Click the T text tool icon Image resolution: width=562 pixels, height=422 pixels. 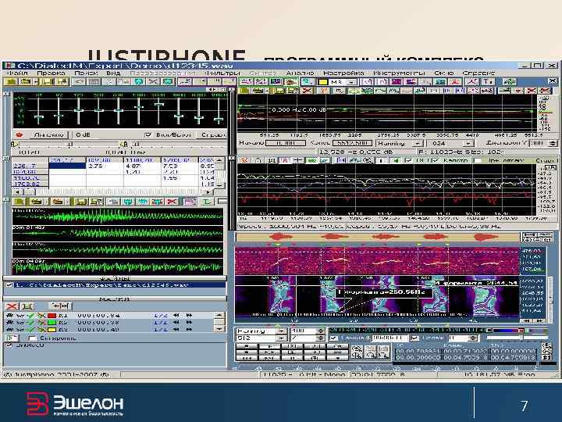[x=487, y=82]
